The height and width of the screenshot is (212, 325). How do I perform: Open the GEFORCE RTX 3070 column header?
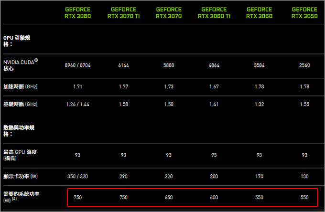169,13
